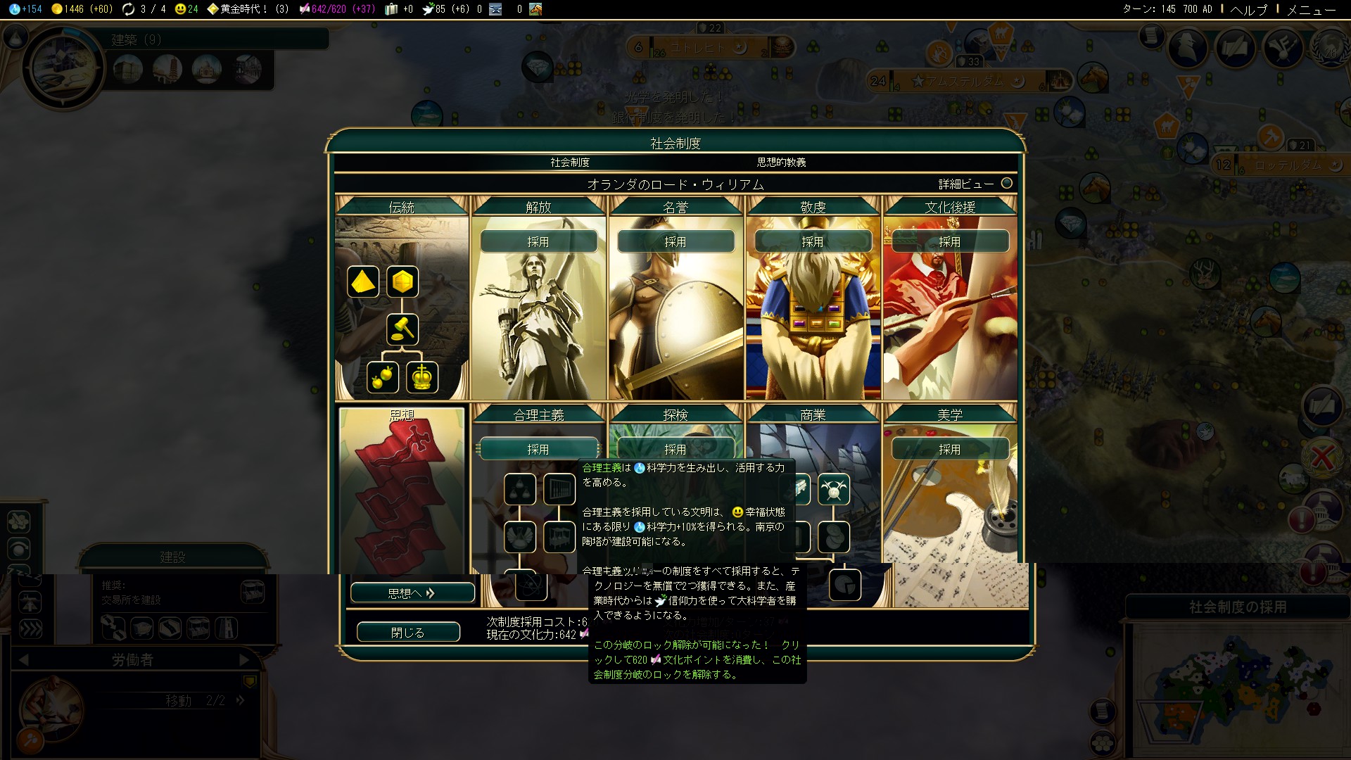Click the gavel policy icon
1351x760 pixels.
[402, 329]
